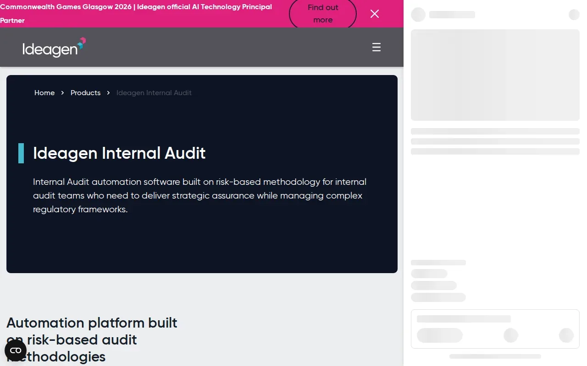Click Ideagen Internal Audit breadcrumb text
The height and width of the screenshot is (366, 587).
pos(154,93)
